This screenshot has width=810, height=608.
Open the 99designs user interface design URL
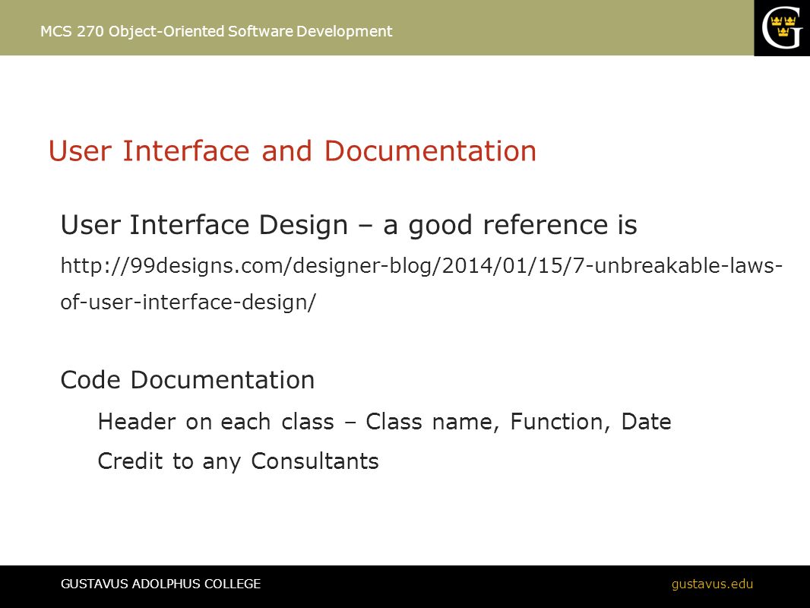click(421, 283)
